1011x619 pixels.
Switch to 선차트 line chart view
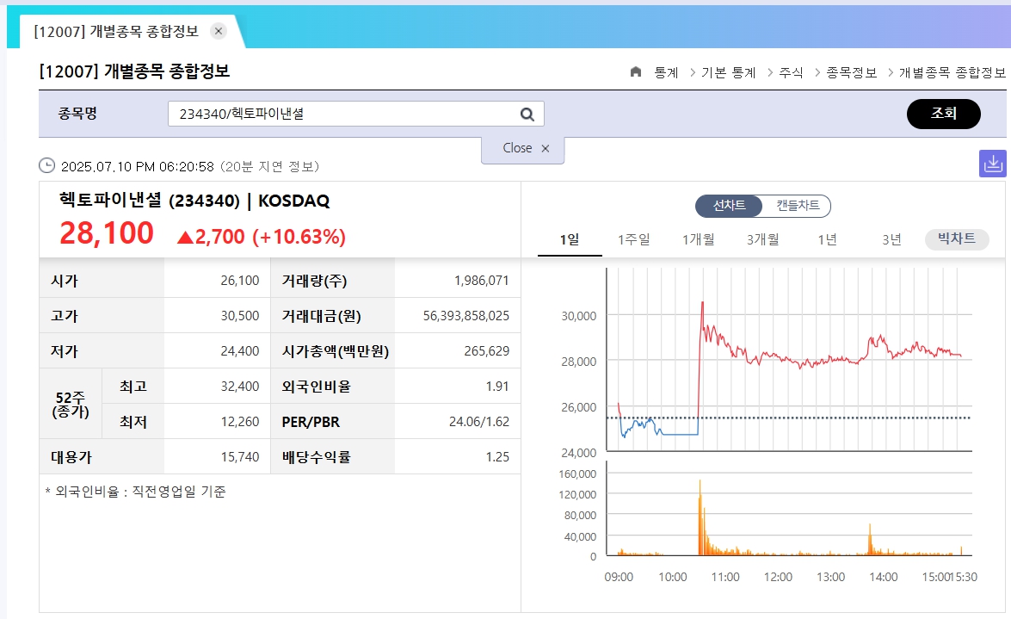(x=730, y=205)
